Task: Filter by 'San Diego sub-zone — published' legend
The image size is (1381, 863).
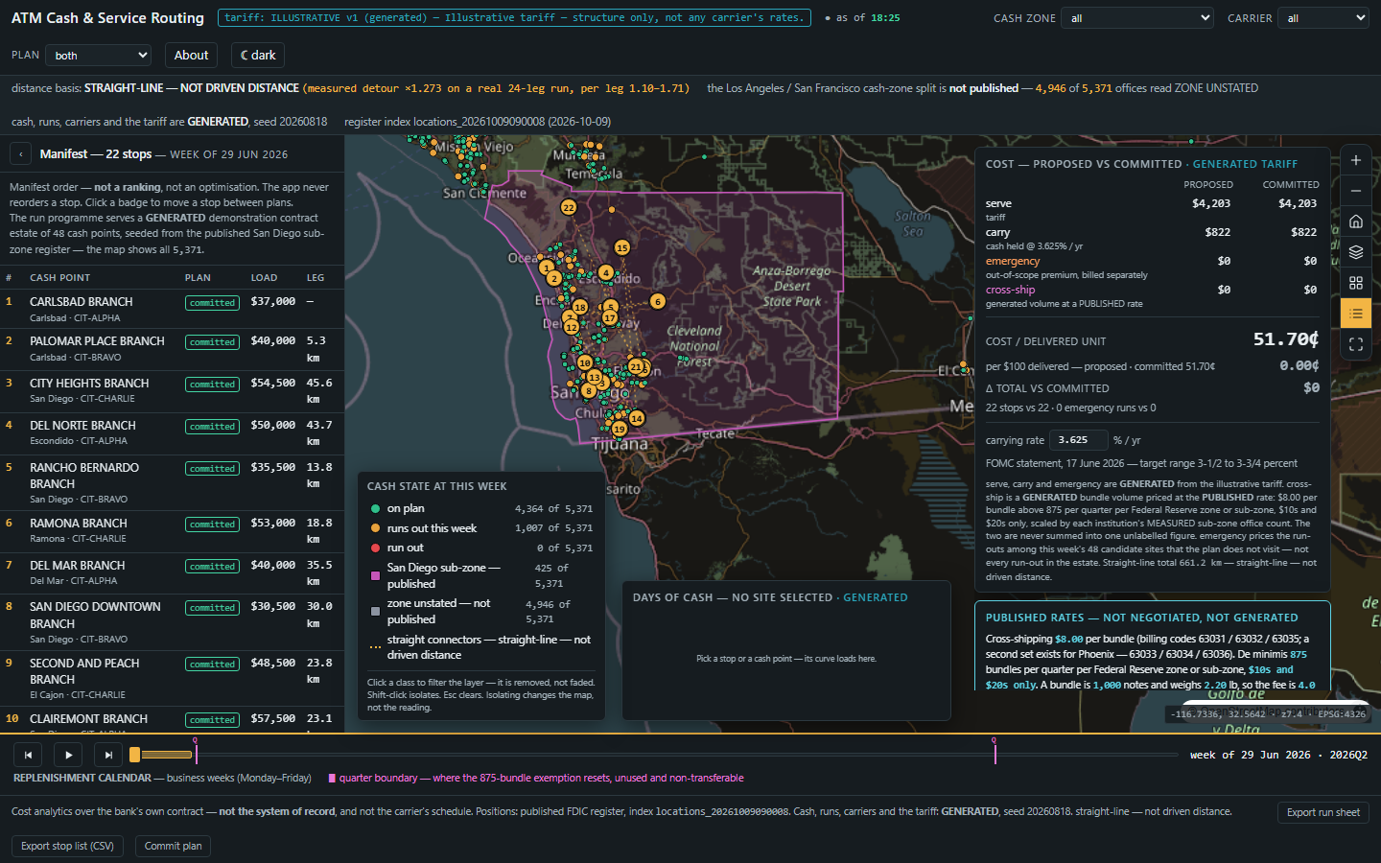Action: [480, 575]
